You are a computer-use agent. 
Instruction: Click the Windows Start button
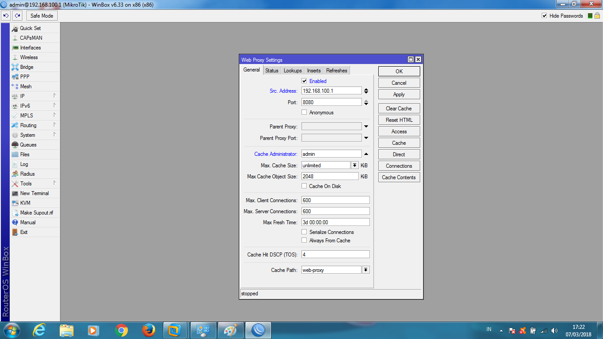[x=11, y=330]
